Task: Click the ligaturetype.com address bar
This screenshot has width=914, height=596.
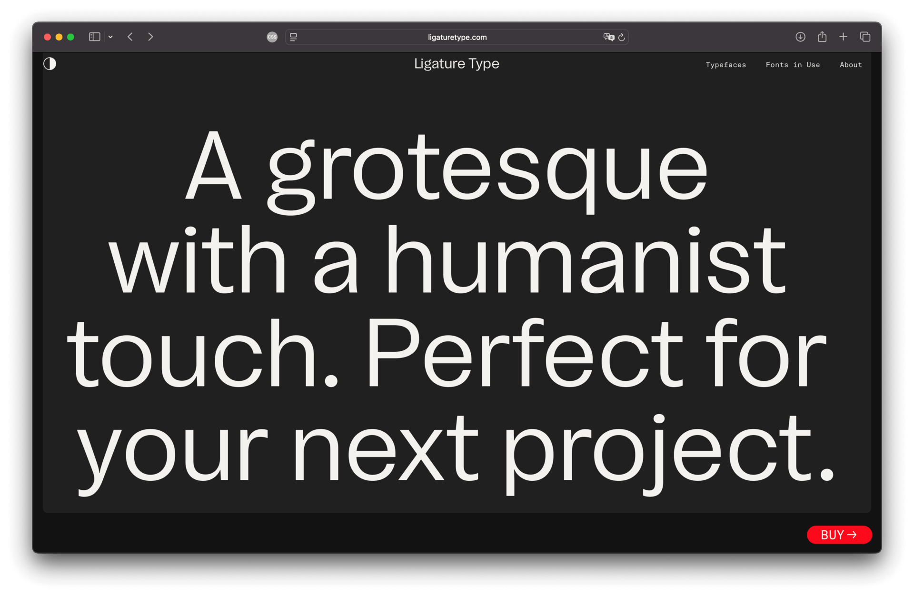Action: click(x=457, y=37)
